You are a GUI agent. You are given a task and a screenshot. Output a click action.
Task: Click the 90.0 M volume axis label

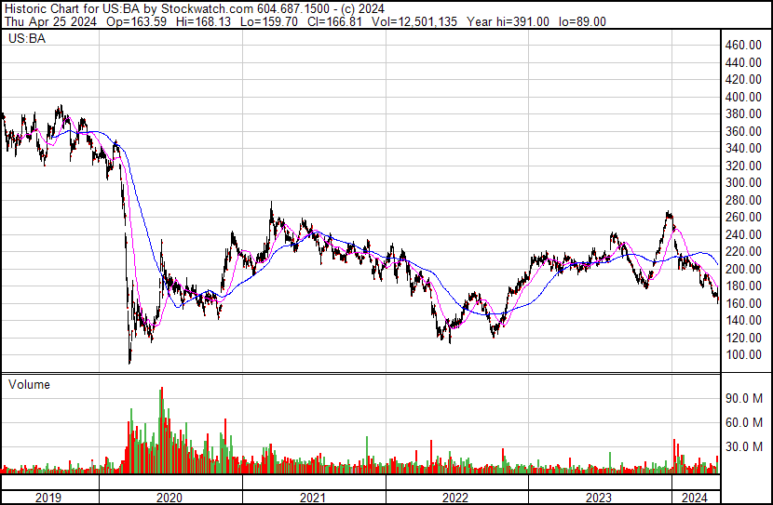point(745,398)
